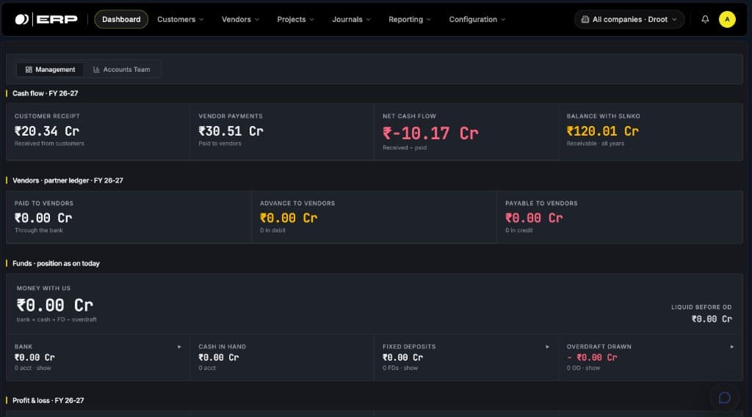Screen dimensions: 752x417
Task: Expand the Fixed Deposits card arrow
Action: pyautogui.click(x=547, y=347)
